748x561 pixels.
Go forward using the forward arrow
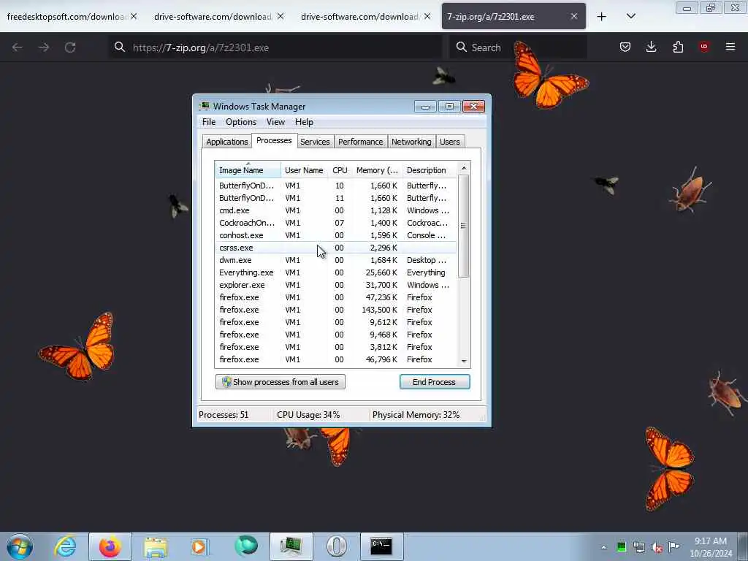click(x=43, y=47)
